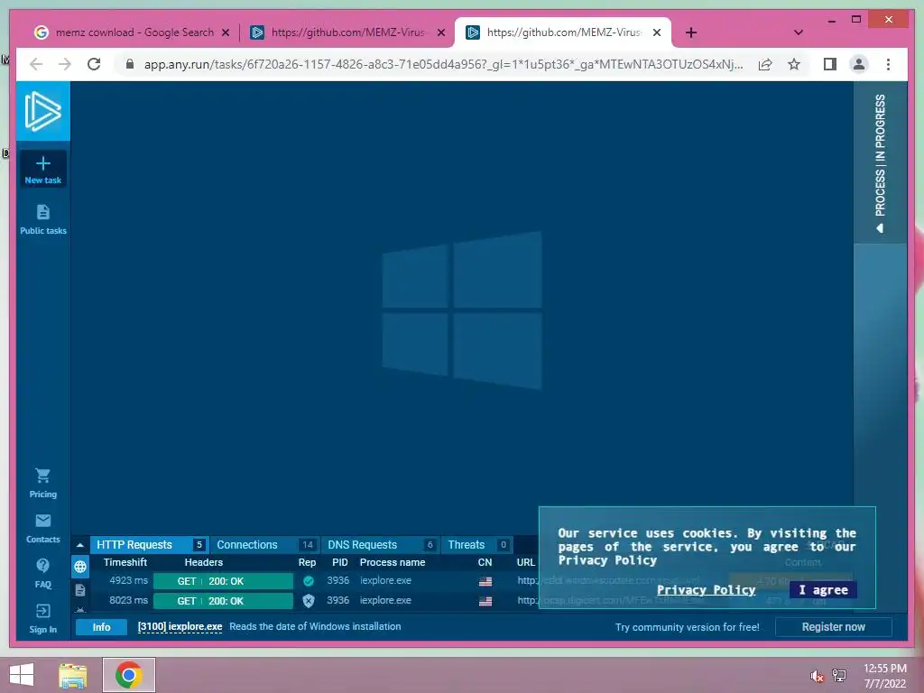This screenshot has height=693, width=924.
Task: Open the FAQ section
Action: tap(43, 573)
